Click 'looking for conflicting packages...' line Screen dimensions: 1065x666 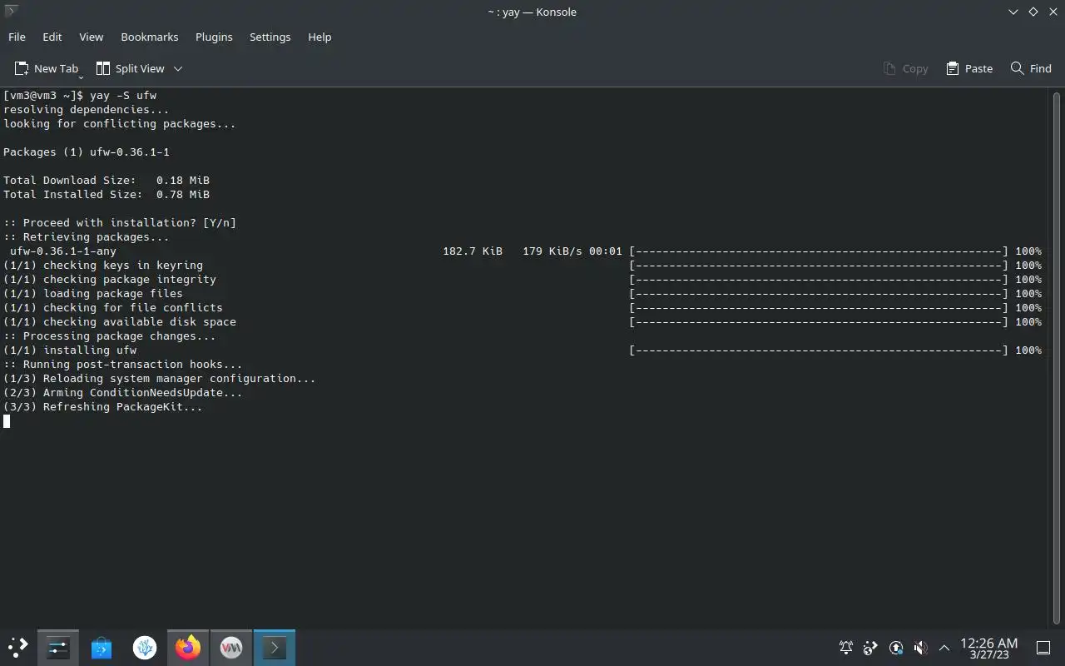pyautogui.click(x=120, y=123)
